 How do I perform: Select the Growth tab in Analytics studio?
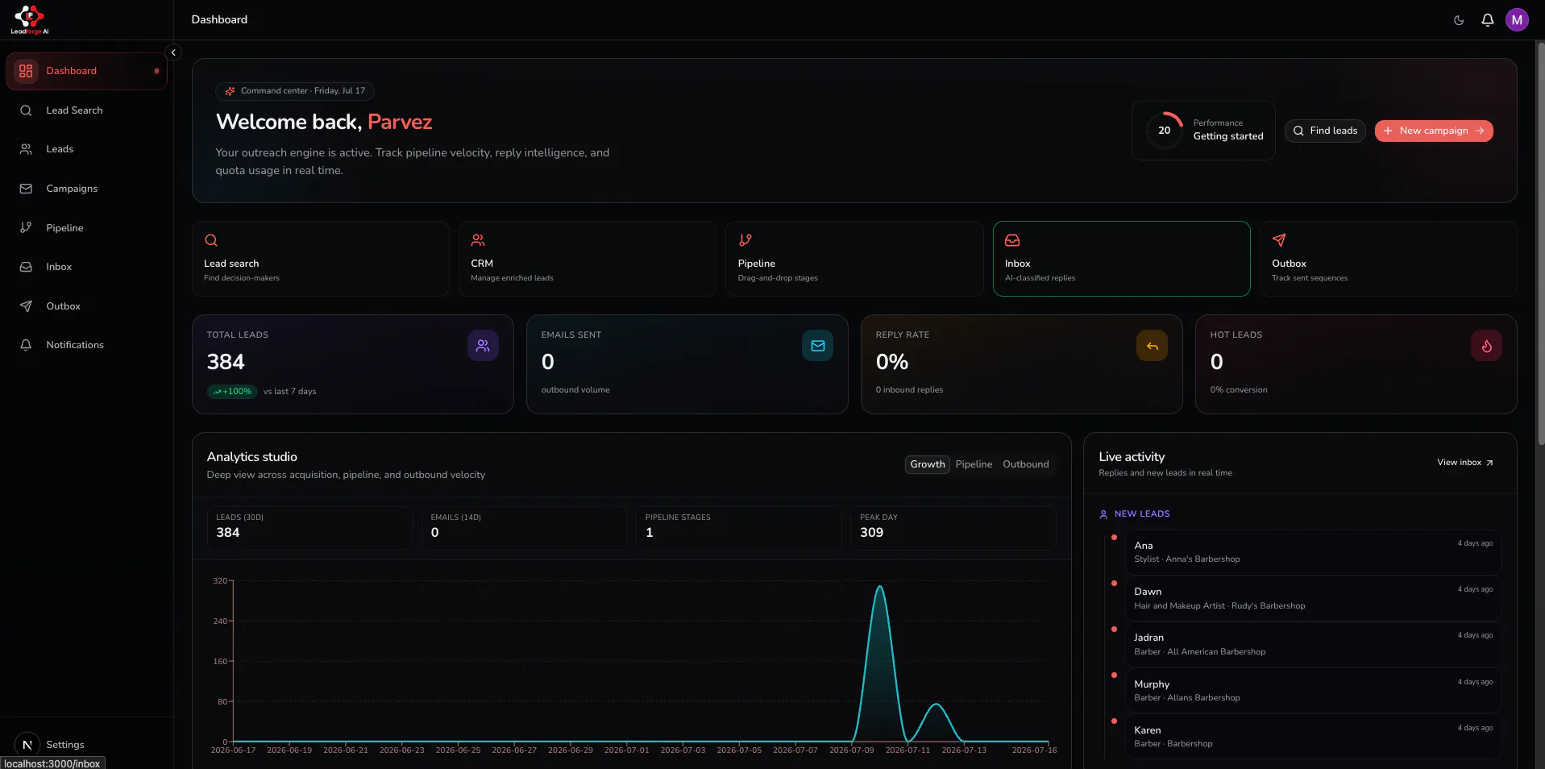[x=928, y=464]
